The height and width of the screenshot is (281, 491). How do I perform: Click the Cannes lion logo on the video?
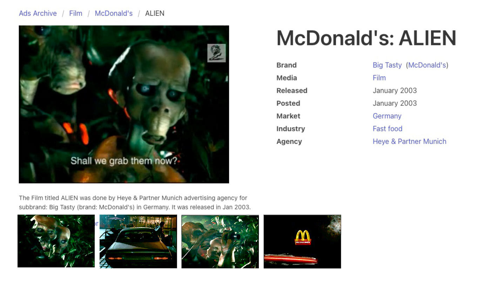216,53
